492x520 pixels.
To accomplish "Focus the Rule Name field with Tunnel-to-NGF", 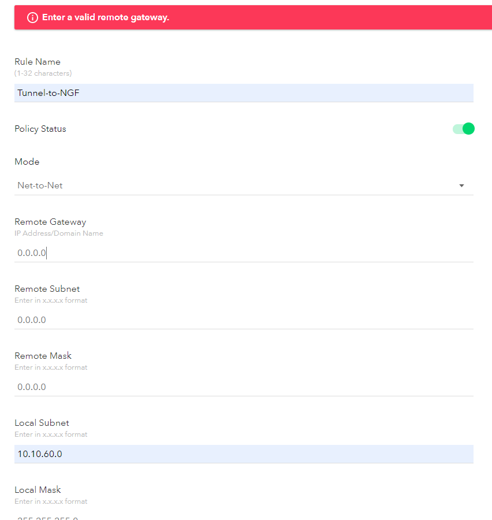I will [x=244, y=93].
